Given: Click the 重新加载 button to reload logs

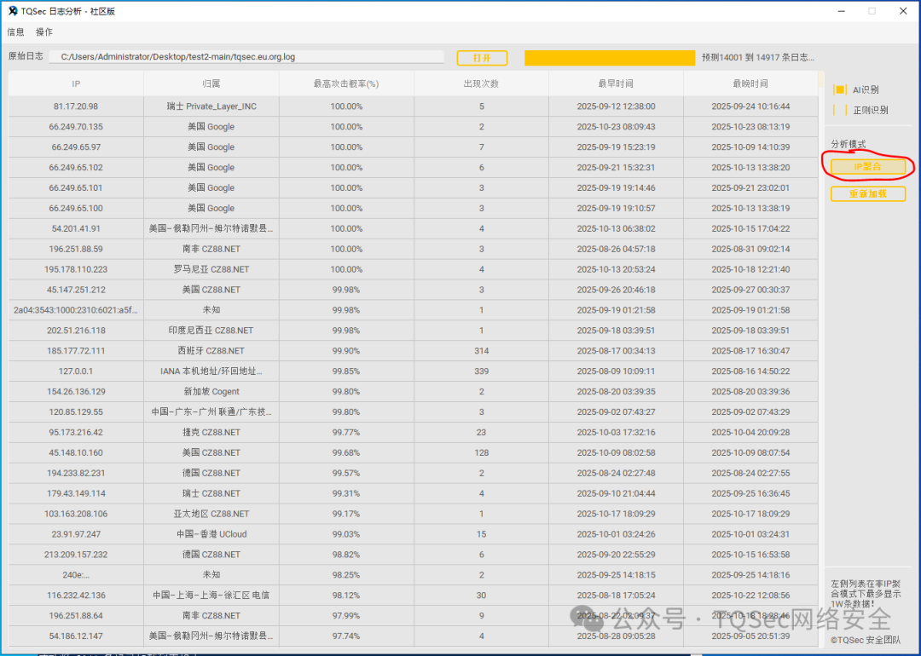Looking at the screenshot, I should (x=867, y=193).
